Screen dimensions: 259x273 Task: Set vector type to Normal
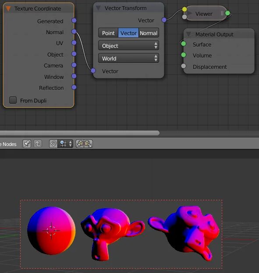click(149, 33)
